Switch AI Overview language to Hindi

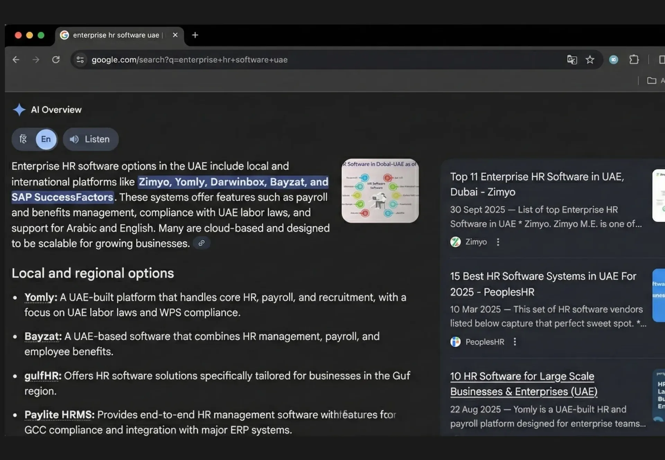[x=23, y=139]
